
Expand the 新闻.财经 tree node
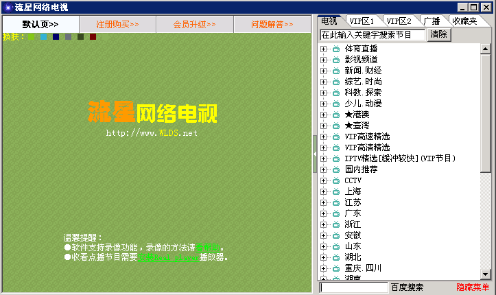click(323, 71)
